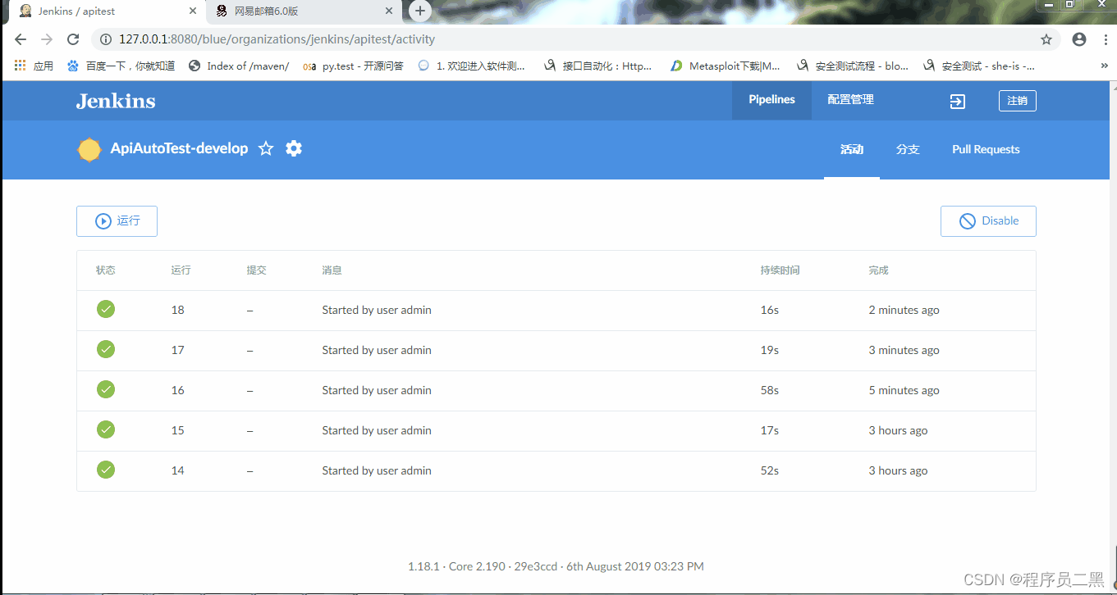
Task: Click success status icon for run 15
Action: pyautogui.click(x=106, y=429)
